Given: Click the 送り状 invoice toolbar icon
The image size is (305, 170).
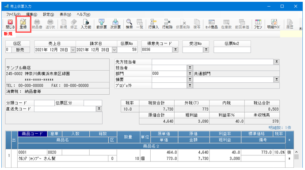Looking at the screenshot, I should pos(50,24).
